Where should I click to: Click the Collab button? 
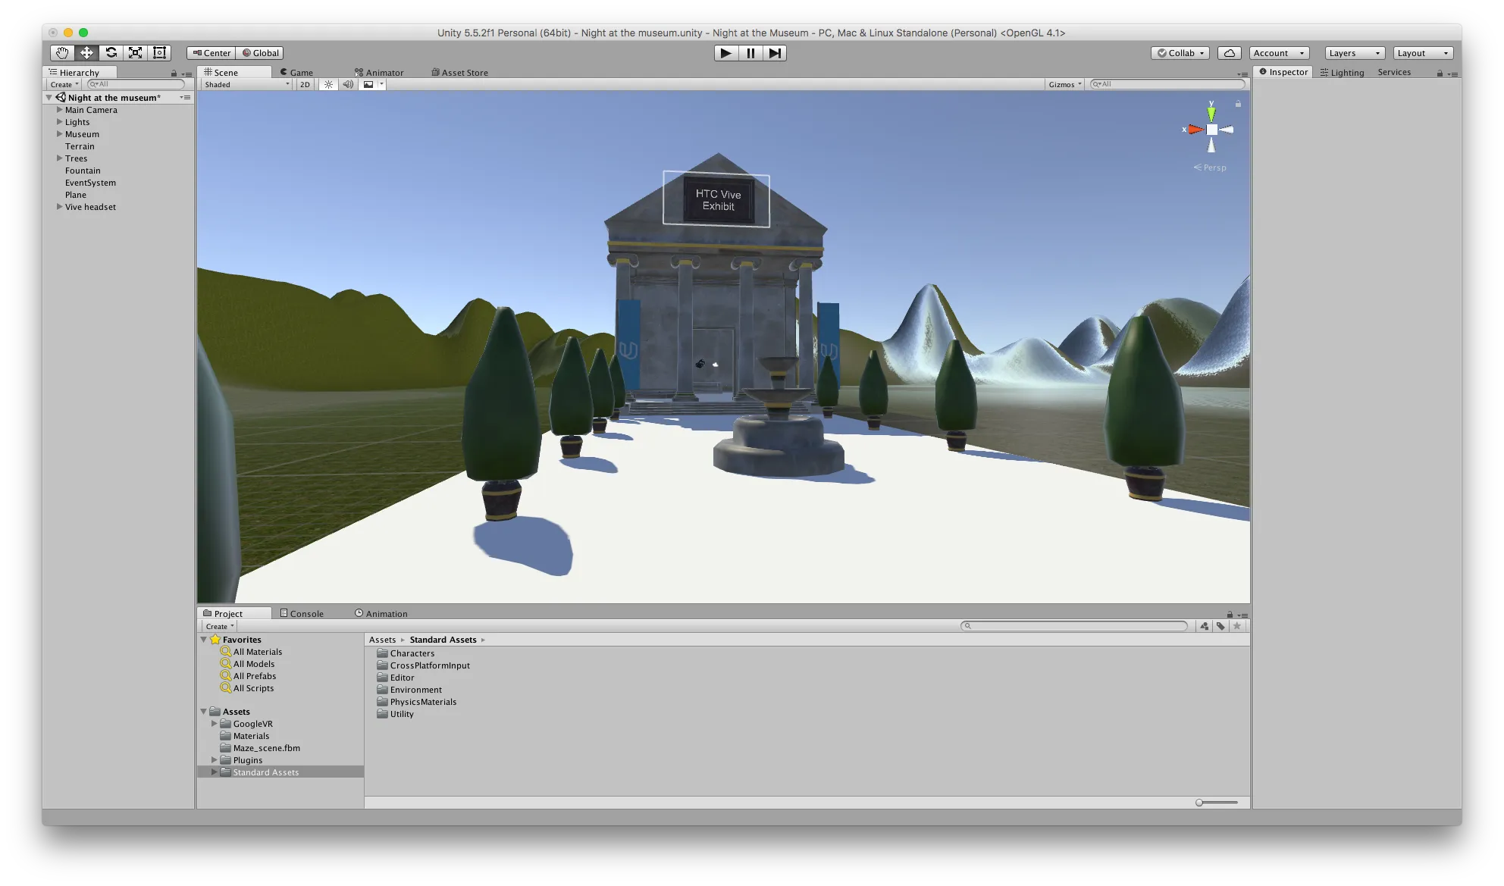tap(1180, 53)
